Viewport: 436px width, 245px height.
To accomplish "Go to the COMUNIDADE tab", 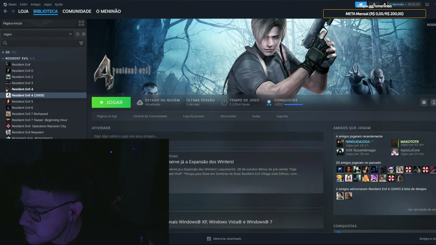I will click(77, 11).
